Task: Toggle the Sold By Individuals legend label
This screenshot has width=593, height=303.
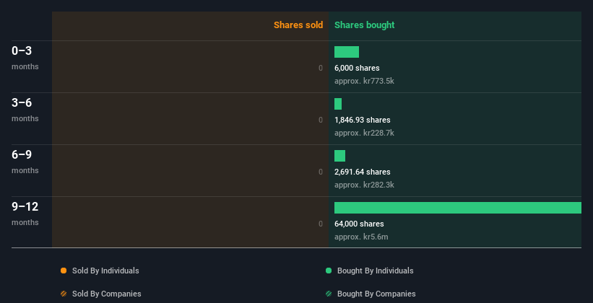Action: [105, 271]
